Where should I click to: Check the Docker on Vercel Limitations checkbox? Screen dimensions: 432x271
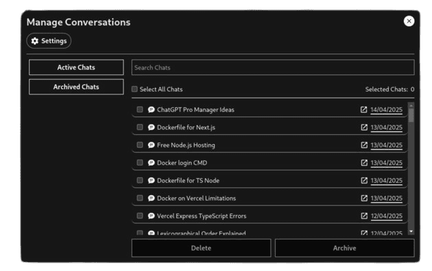pos(140,198)
